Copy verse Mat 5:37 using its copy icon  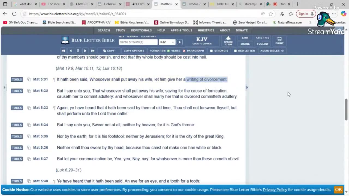point(29,159)
